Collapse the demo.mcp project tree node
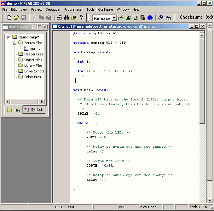The image size is (214, 211). [9, 37]
